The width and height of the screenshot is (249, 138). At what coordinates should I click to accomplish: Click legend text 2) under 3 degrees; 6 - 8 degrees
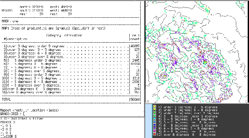click(188, 110)
